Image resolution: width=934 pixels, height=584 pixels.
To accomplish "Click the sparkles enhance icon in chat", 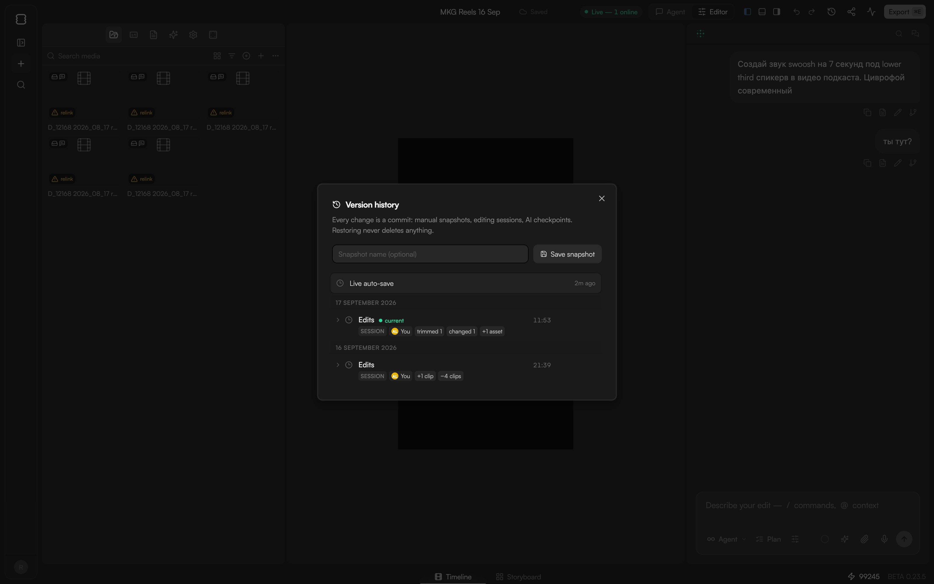I will pos(844,539).
